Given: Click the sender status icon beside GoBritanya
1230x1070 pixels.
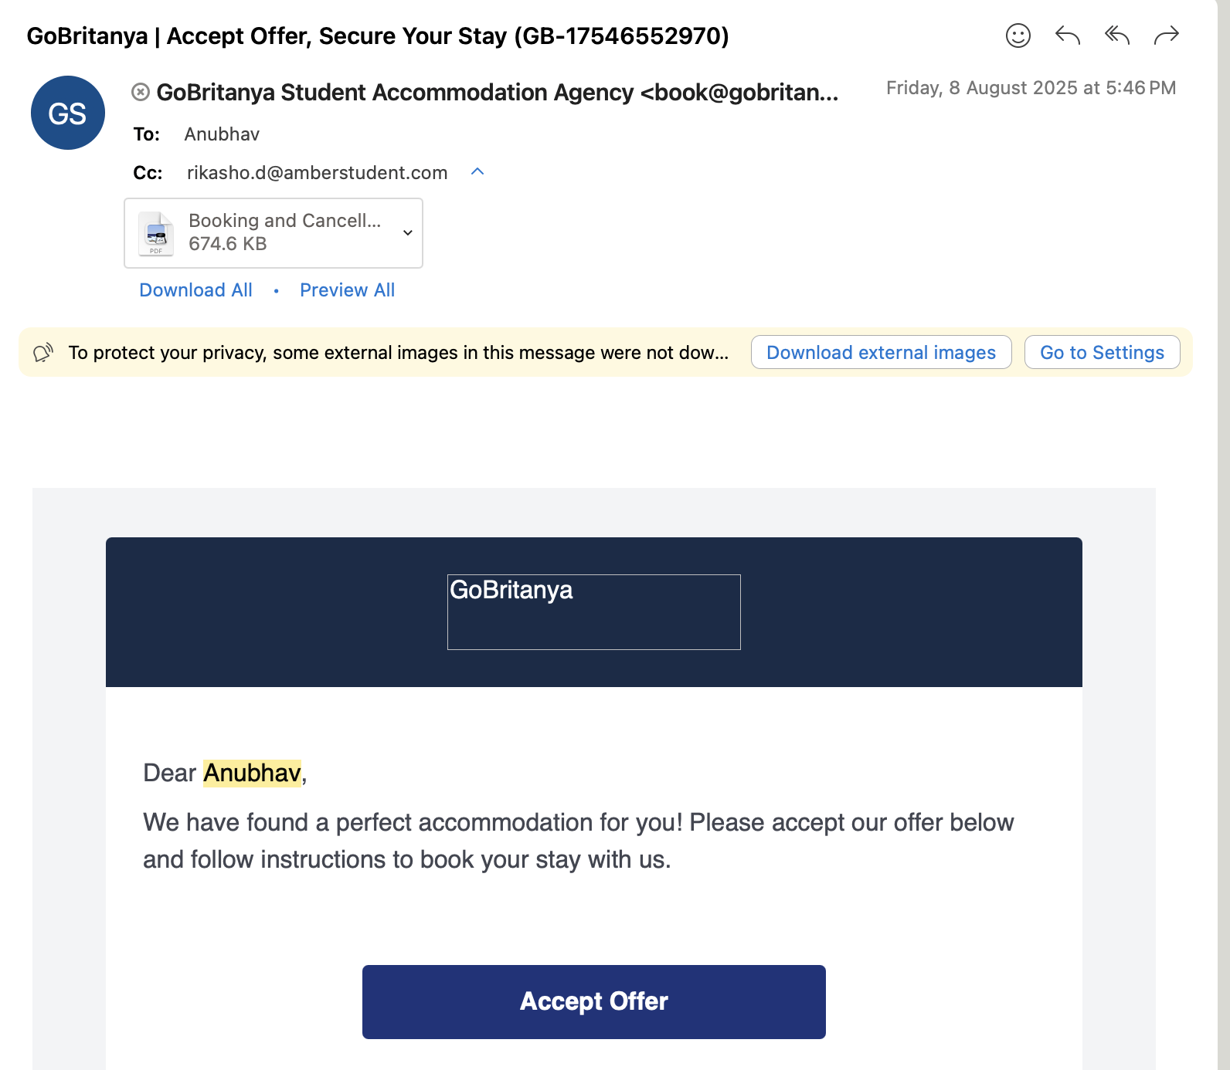Looking at the screenshot, I should pyautogui.click(x=141, y=93).
